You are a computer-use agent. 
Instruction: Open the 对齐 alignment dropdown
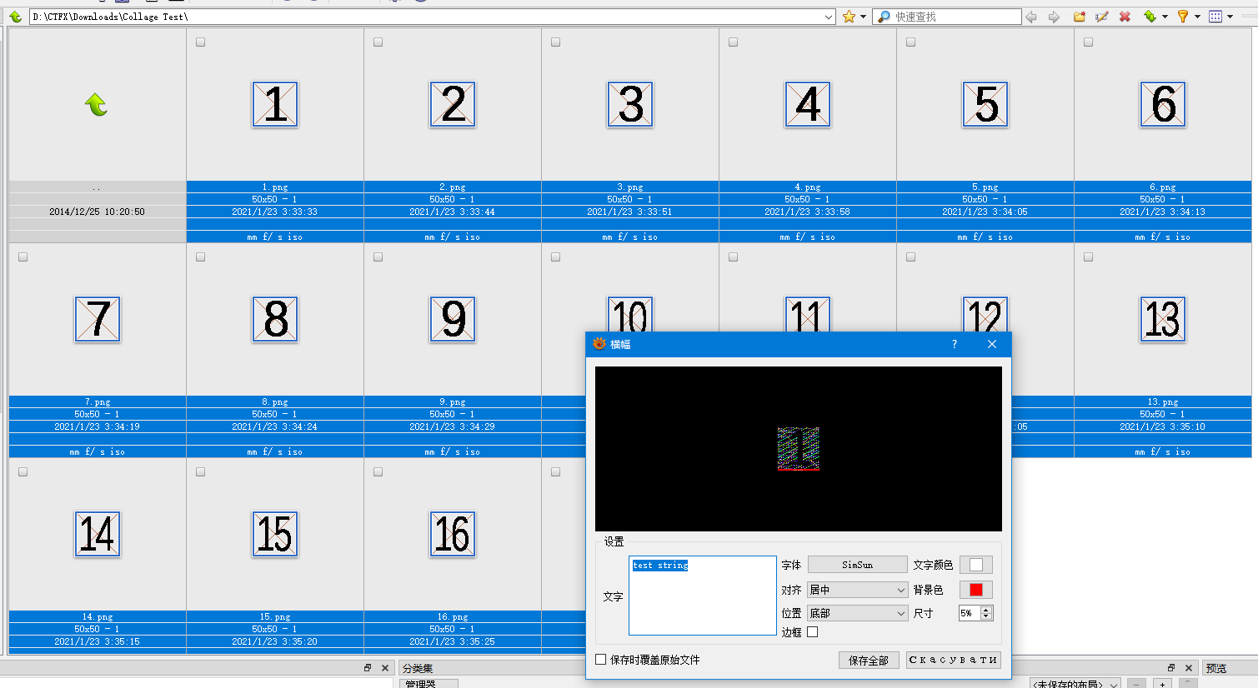(x=857, y=590)
